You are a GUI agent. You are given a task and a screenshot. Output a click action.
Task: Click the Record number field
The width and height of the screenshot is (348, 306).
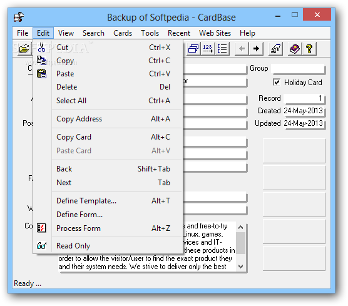click(304, 98)
